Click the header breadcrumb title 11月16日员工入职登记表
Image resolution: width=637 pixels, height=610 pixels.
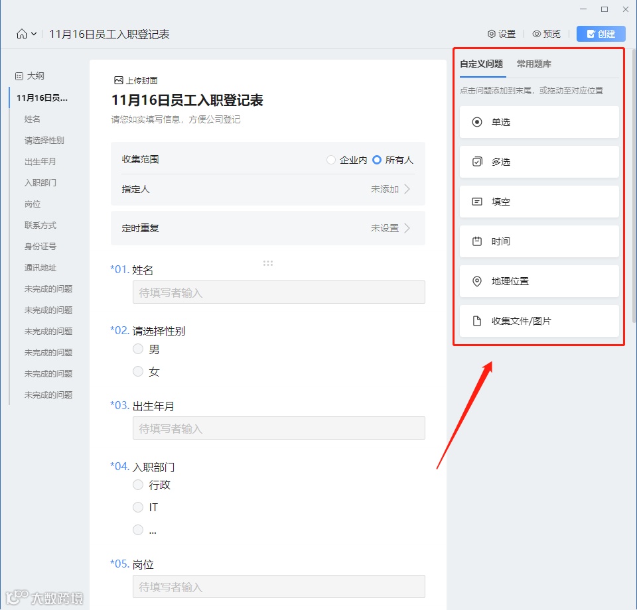[x=109, y=34]
